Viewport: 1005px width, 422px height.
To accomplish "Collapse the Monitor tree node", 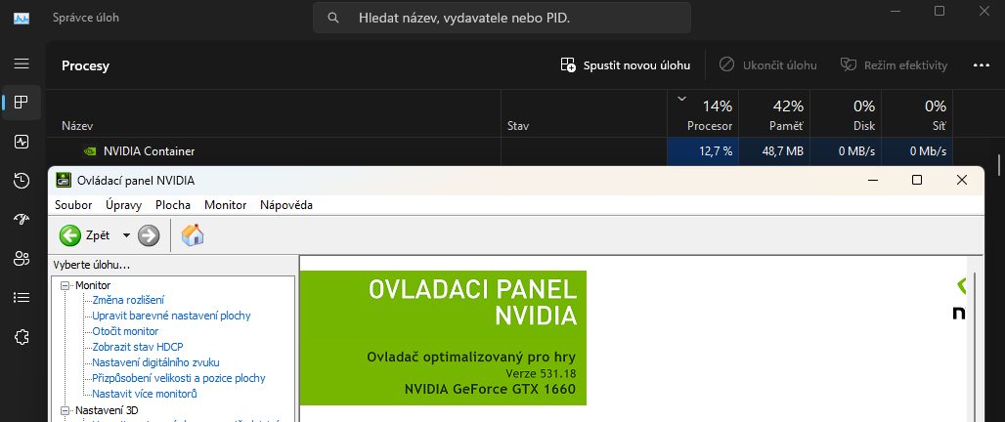I will tap(66, 285).
